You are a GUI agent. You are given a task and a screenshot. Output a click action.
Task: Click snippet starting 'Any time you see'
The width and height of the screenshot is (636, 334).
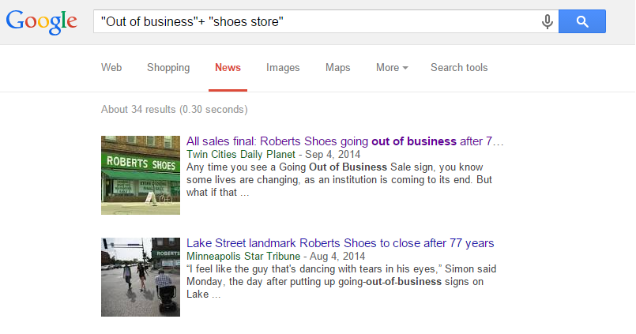[x=339, y=179]
